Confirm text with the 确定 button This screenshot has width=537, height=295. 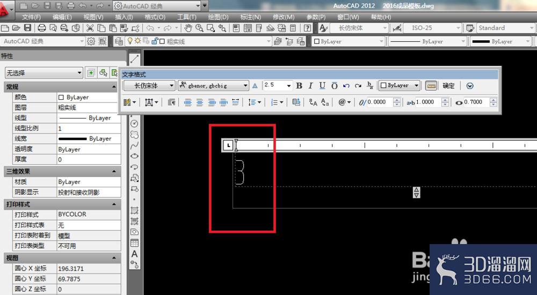pos(448,86)
